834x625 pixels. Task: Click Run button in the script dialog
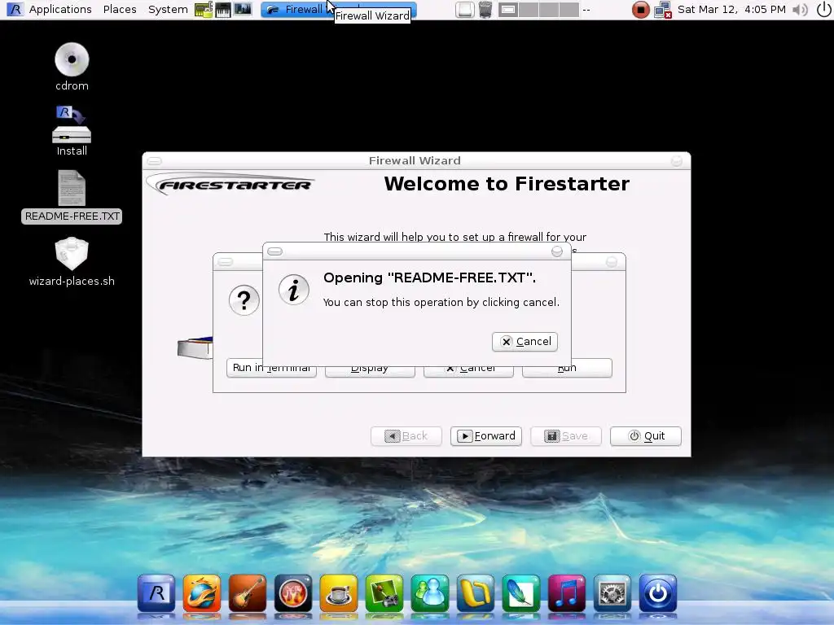pos(567,368)
